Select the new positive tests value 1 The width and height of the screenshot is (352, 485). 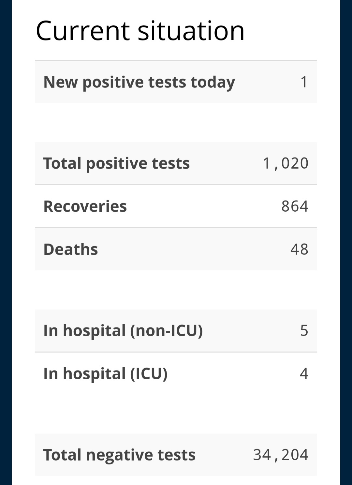pyautogui.click(x=304, y=82)
